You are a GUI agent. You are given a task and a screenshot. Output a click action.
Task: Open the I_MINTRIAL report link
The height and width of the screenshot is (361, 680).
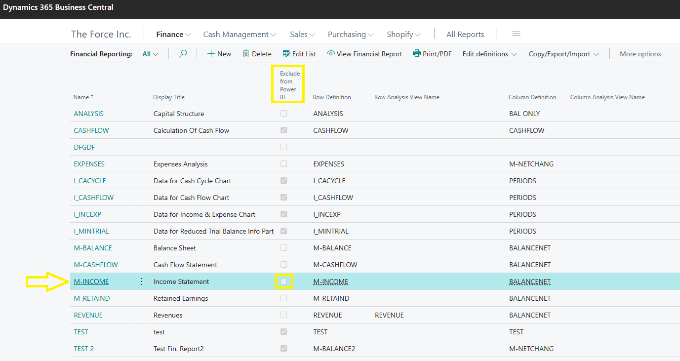91,231
